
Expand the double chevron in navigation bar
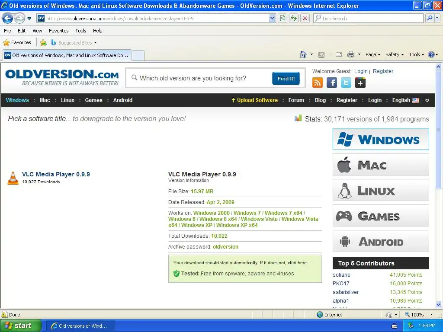427,100
